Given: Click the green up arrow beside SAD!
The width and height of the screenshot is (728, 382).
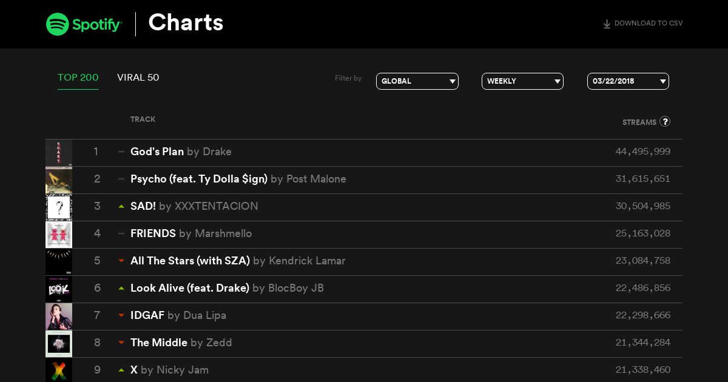Looking at the screenshot, I should (x=121, y=207).
